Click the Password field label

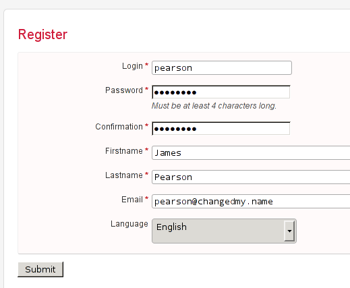tap(124, 90)
